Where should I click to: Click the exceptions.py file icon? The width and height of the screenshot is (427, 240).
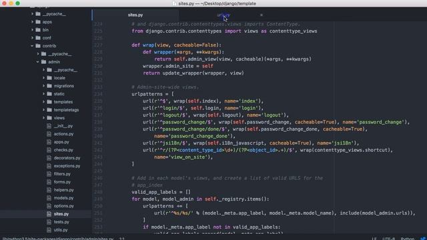(49, 166)
